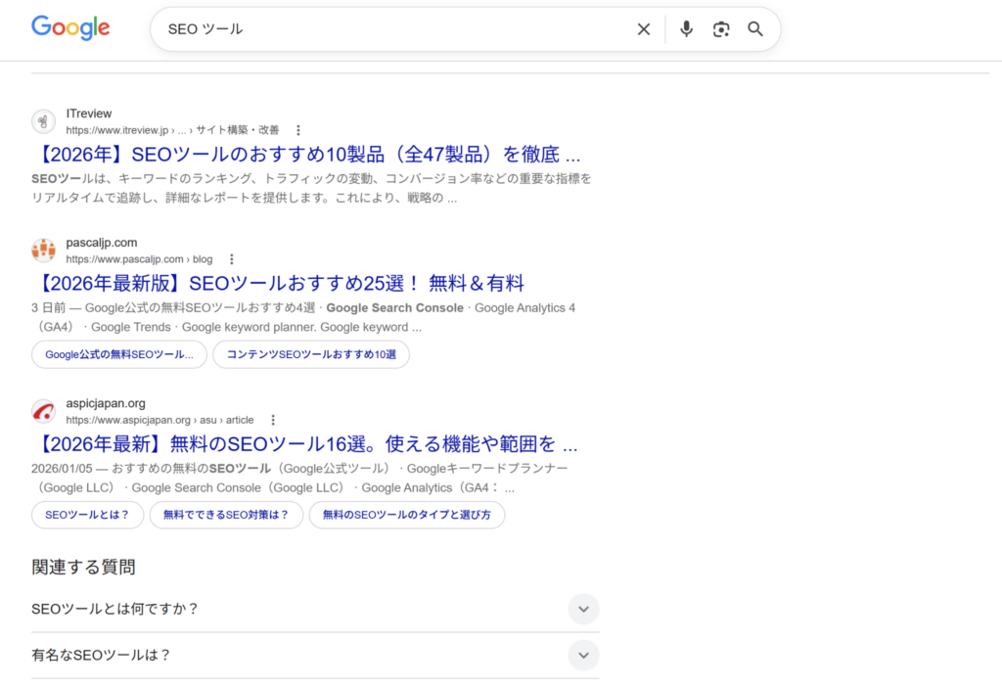Click the ITreview site name text

tap(89, 114)
